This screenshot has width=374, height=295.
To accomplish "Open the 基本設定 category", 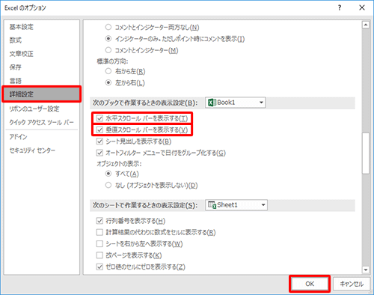I will pyautogui.click(x=22, y=27).
